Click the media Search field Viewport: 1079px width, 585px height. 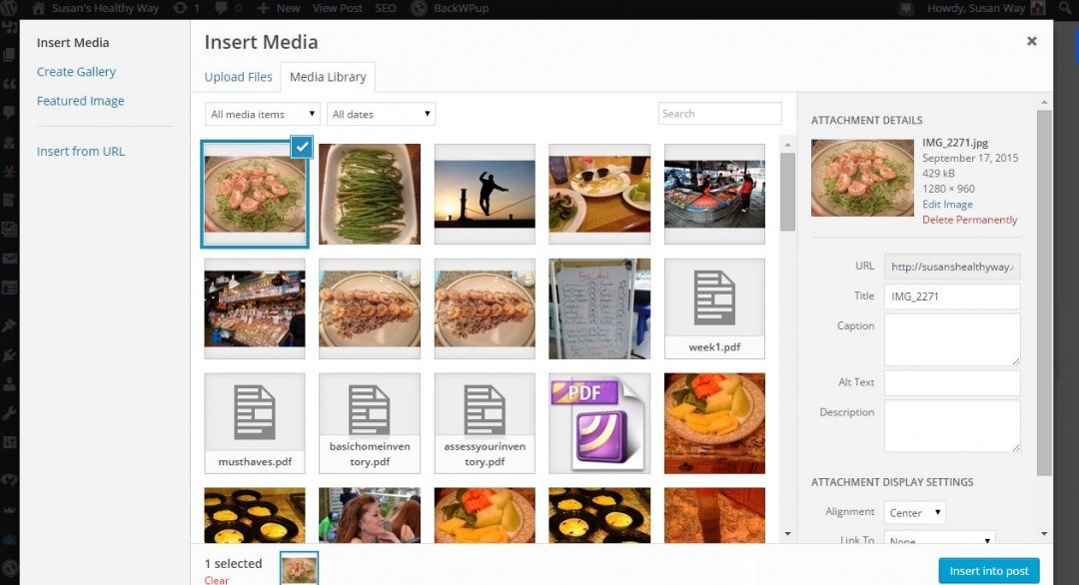click(719, 114)
